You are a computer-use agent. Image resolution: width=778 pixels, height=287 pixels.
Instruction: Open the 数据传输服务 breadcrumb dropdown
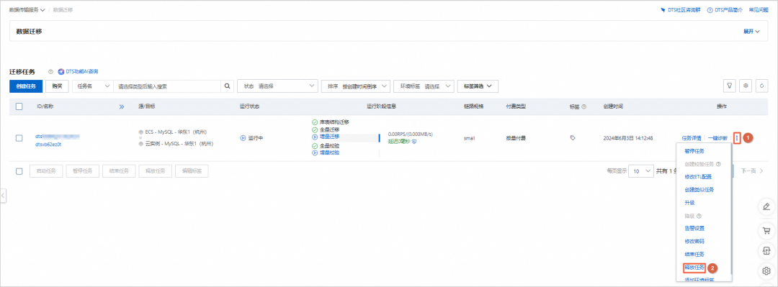click(x=27, y=10)
